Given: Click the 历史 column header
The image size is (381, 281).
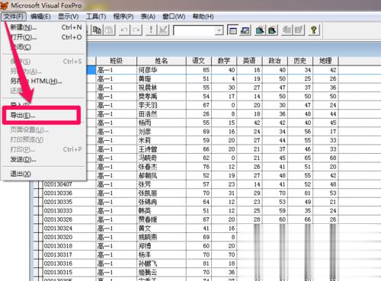Looking at the screenshot, I should 300,61.
